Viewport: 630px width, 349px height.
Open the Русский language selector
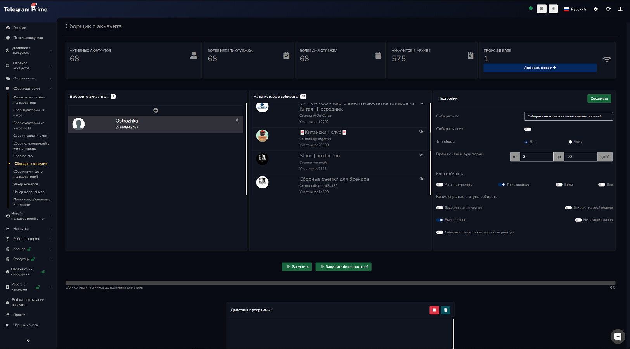tap(575, 9)
